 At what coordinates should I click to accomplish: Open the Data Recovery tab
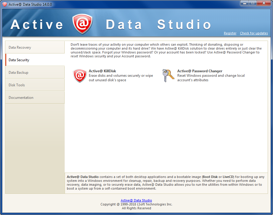pyautogui.click(x=35, y=47)
